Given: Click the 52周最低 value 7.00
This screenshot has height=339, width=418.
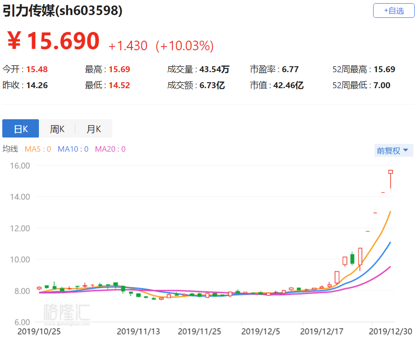Looking at the screenshot, I should coord(382,85).
